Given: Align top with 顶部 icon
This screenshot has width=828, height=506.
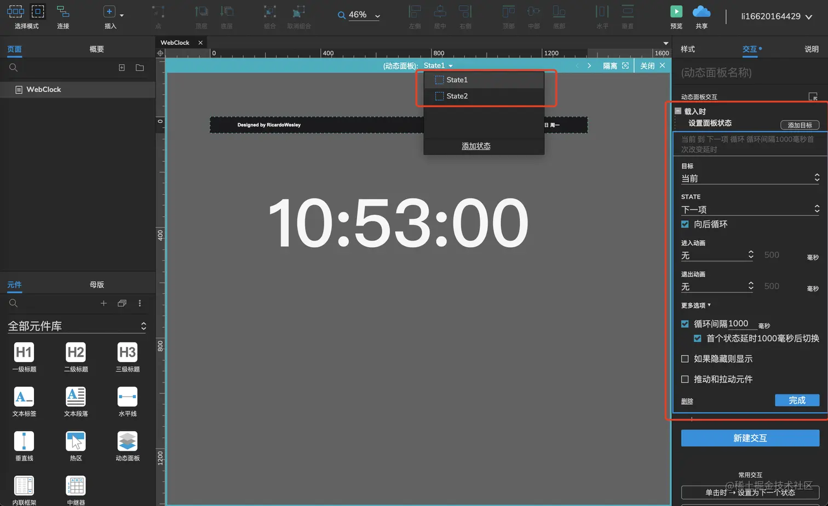Looking at the screenshot, I should tap(509, 11).
